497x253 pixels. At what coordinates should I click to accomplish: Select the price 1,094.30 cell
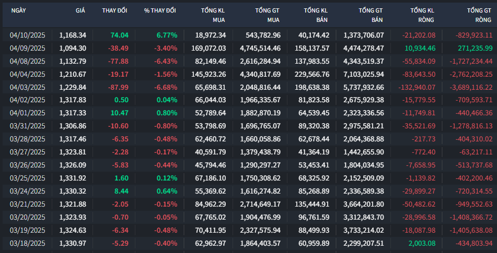click(73, 48)
